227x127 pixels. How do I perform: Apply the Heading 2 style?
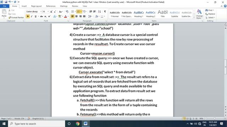click(150, 14)
